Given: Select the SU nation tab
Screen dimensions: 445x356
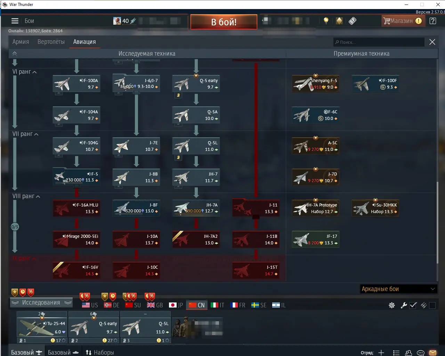Looking at the screenshot, I should coord(133,305).
